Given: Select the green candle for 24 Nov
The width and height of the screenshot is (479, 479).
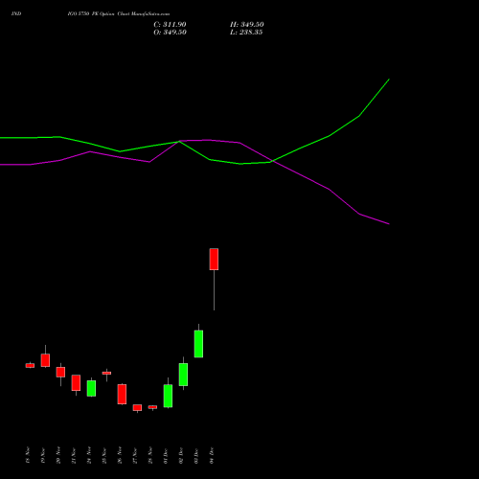Looking at the screenshot, I should (x=91, y=388).
